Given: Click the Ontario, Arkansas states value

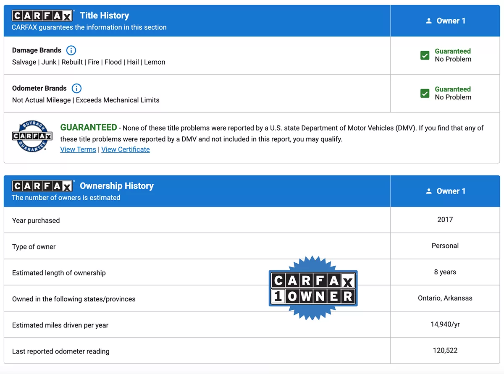Looking at the screenshot, I should click(x=445, y=298).
